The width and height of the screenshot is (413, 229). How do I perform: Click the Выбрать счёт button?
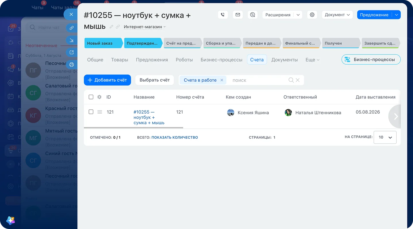tap(155, 80)
